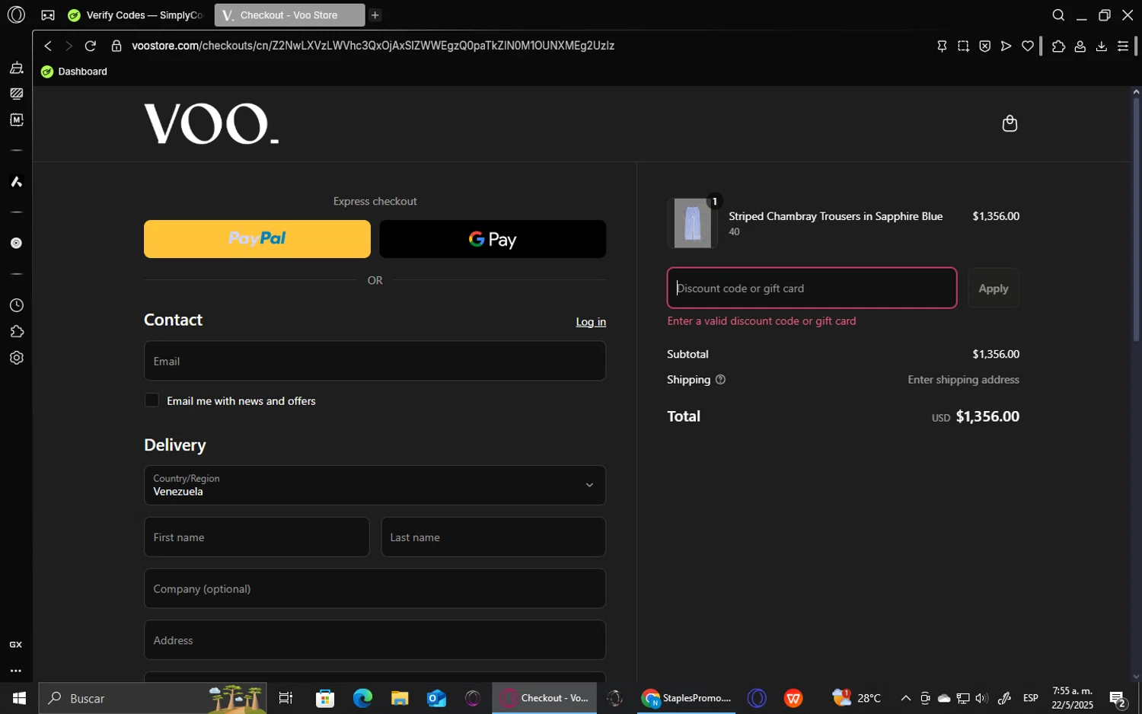
Task: Take a snapshot with the dashed-square icon
Action: pyautogui.click(x=963, y=46)
